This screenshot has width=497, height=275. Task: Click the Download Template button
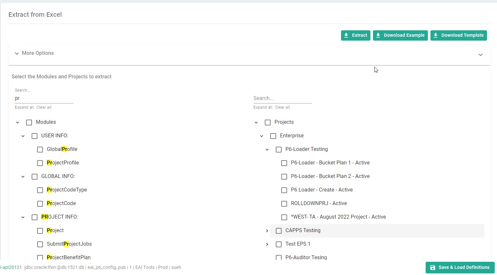point(458,35)
